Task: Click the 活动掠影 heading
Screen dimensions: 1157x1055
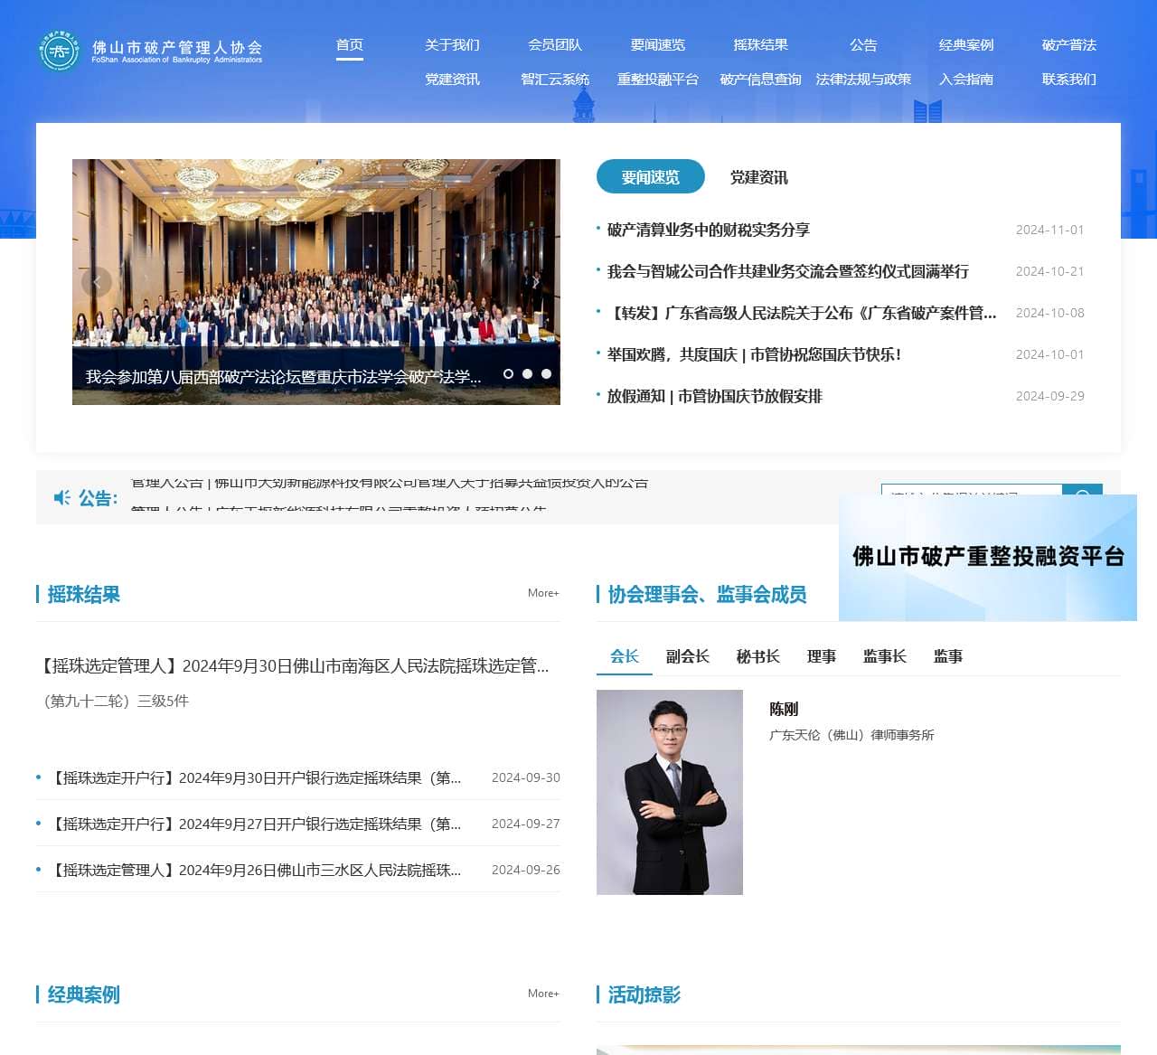Action: coord(644,994)
